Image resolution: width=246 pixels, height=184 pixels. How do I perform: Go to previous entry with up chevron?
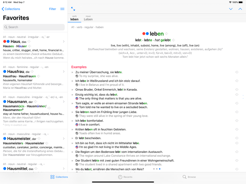point(240,9)
